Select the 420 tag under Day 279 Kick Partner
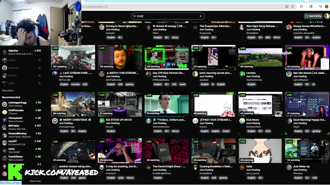The width and height of the screenshot is (330, 185). (174, 84)
